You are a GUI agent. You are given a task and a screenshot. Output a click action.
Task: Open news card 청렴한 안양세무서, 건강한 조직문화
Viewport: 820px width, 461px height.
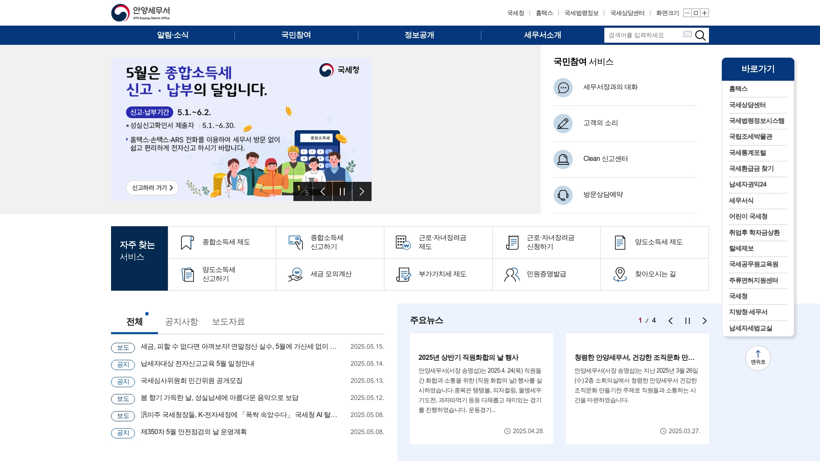(637, 389)
